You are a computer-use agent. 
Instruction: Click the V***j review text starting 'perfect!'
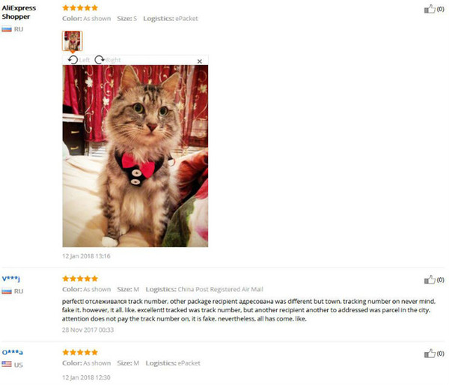click(249, 310)
